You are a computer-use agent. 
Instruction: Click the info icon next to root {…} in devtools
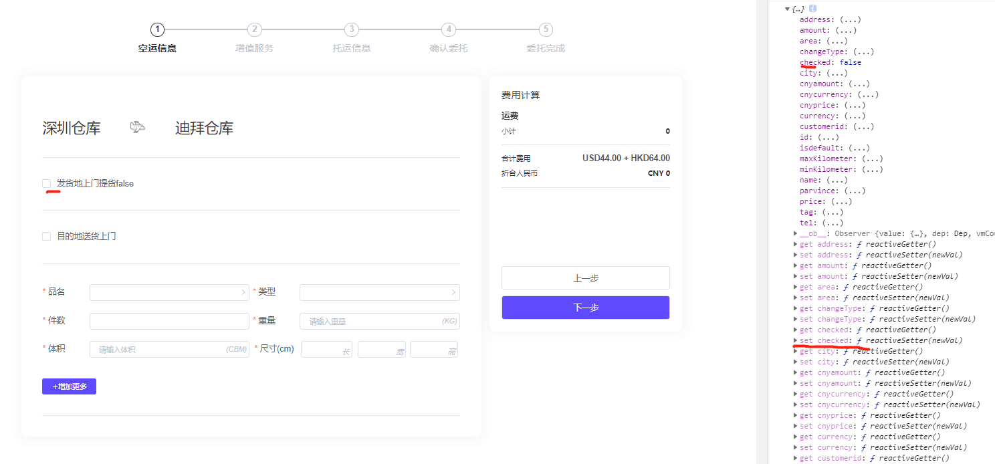point(811,8)
